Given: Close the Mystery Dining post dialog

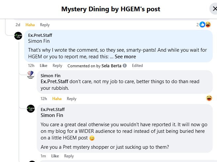Looking at the screenshot, I should (x=213, y=9).
